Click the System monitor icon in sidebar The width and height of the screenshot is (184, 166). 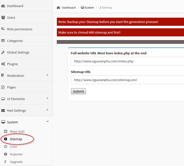3,122
